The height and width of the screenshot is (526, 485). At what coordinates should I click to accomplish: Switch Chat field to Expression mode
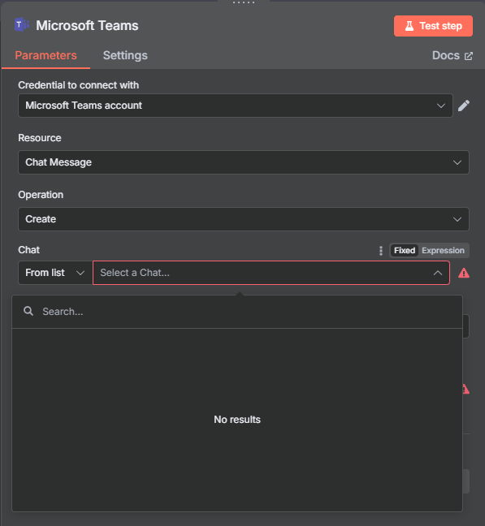coord(443,251)
